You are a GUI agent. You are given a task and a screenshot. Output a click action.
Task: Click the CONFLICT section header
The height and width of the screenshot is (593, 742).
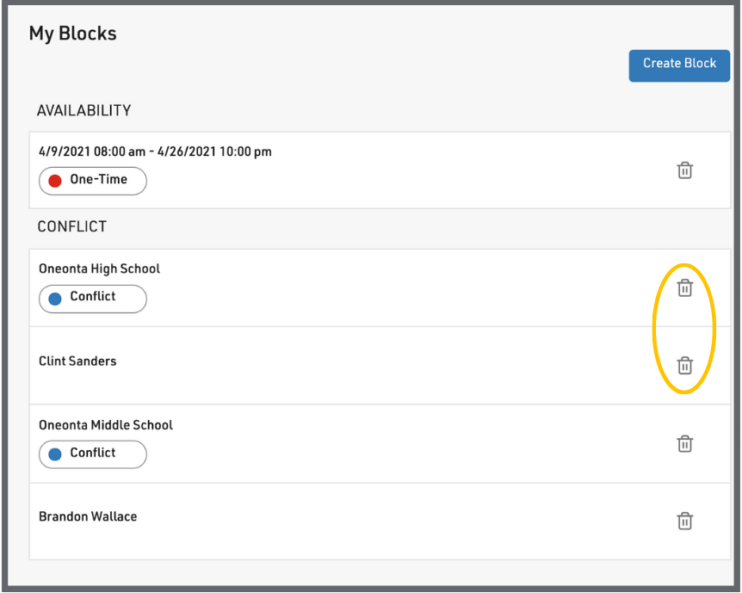tap(71, 227)
